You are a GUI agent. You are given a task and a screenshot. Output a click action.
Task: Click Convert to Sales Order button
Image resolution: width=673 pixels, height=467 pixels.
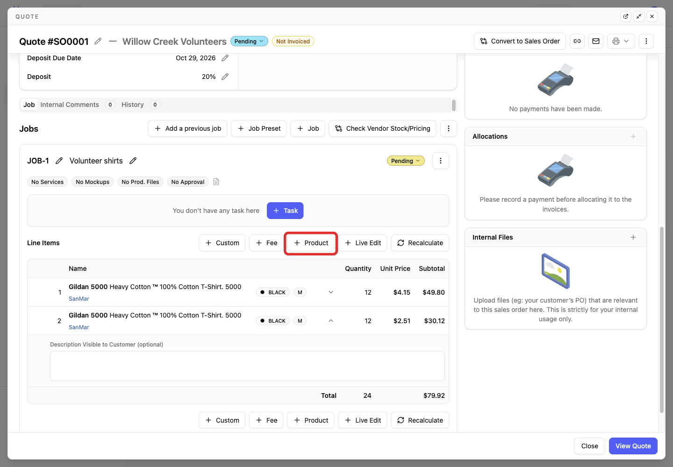pos(520,41)
